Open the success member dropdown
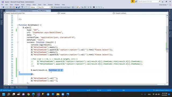The image size is (172, 97). [x=86, y=13]
